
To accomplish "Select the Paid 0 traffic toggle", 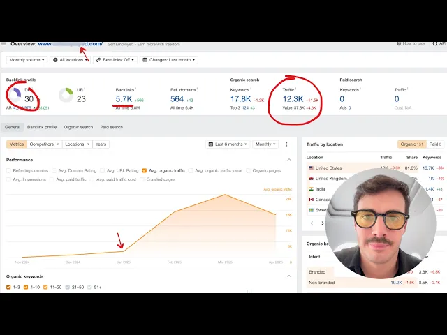I will click(435, 144).
